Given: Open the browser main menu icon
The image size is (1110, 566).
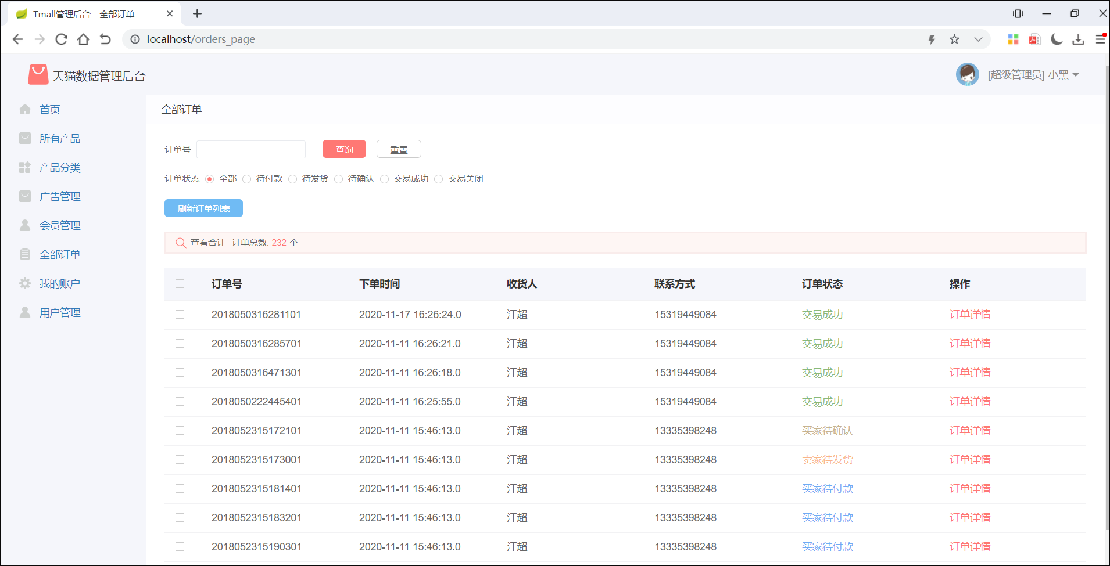Looking at the screenshot, I should tap(1100, 39).
